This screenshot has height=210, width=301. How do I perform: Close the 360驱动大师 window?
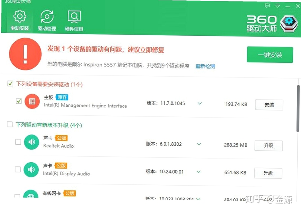click(x=298, y=6)
